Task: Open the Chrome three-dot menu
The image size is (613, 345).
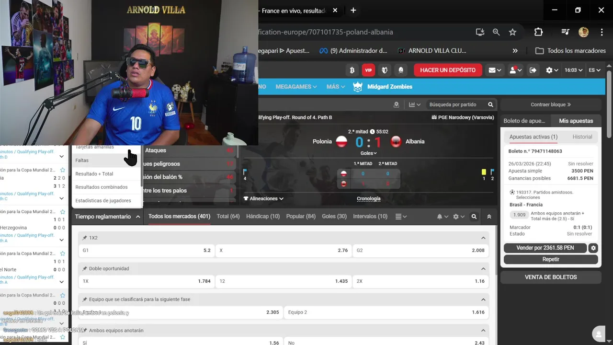Action: 602,32
